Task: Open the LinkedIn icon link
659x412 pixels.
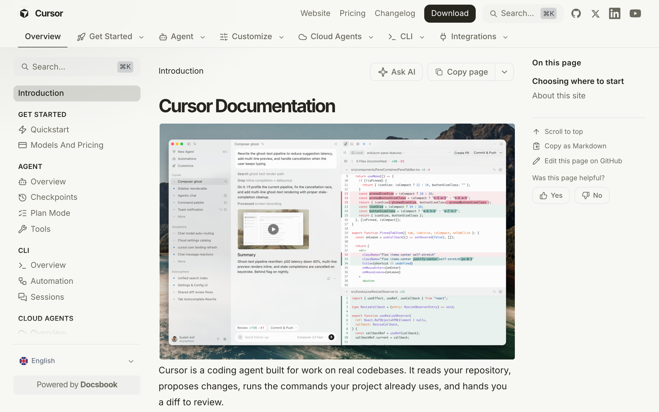Action: click(x=615, y=13)
